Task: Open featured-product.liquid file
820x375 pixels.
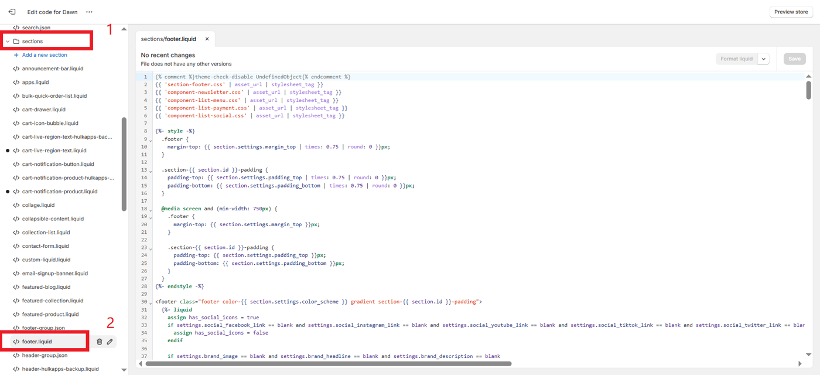Action: (x=50, y=315)
